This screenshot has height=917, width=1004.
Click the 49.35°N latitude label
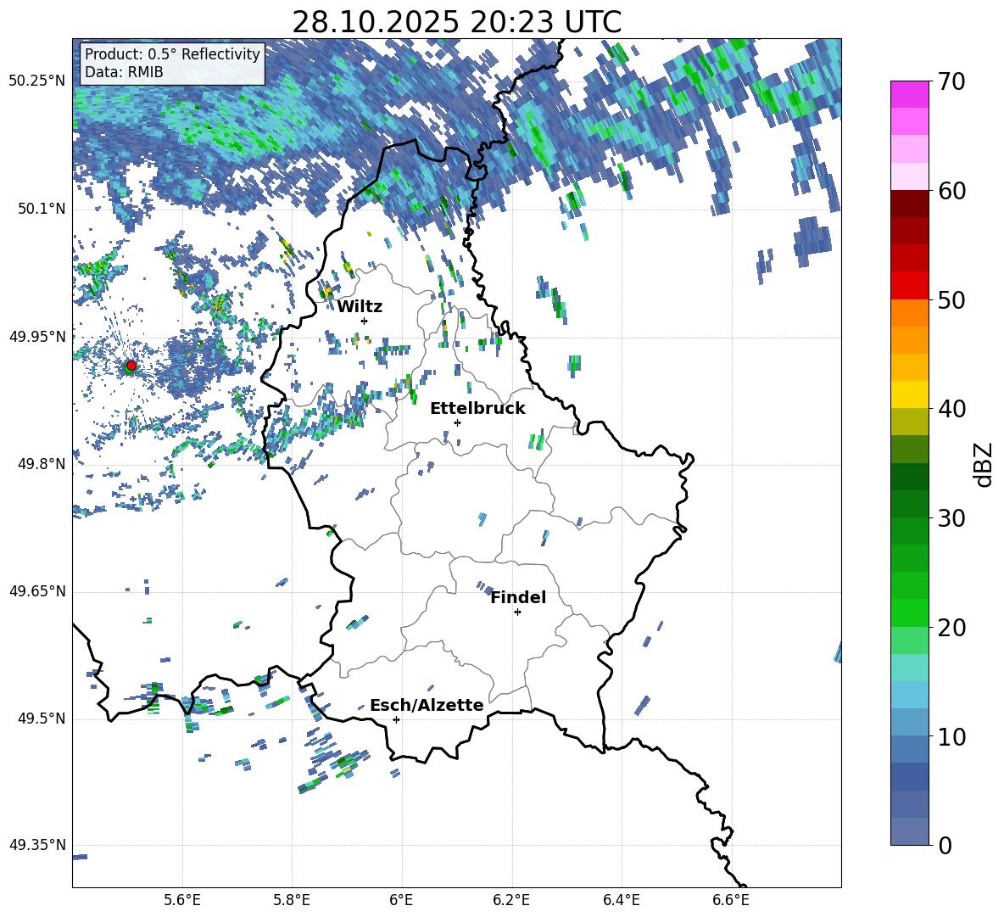37,845
